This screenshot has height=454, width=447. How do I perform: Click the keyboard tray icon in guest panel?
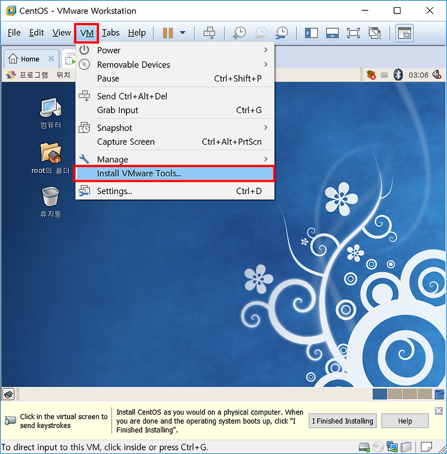pos(384,75)
